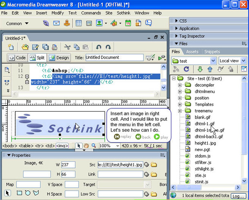Click the Hyperlink insert icon
This screenshot has height=200, width=249.
pyautogui.click(x=46, y=24)
